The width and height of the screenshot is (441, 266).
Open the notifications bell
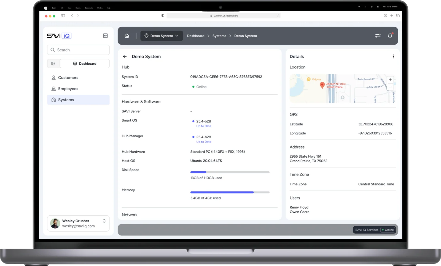click(x=390, y=36)
